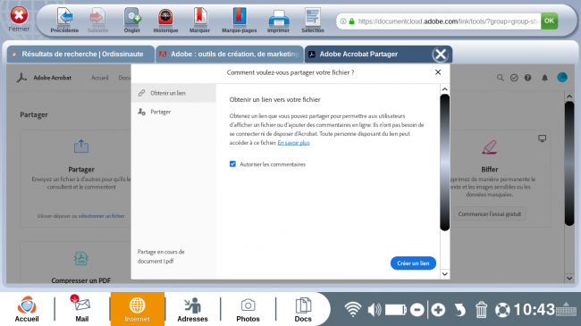Click the Biffer redact icon
Viewport: 581px width, 326px height.
pos(489,147)
